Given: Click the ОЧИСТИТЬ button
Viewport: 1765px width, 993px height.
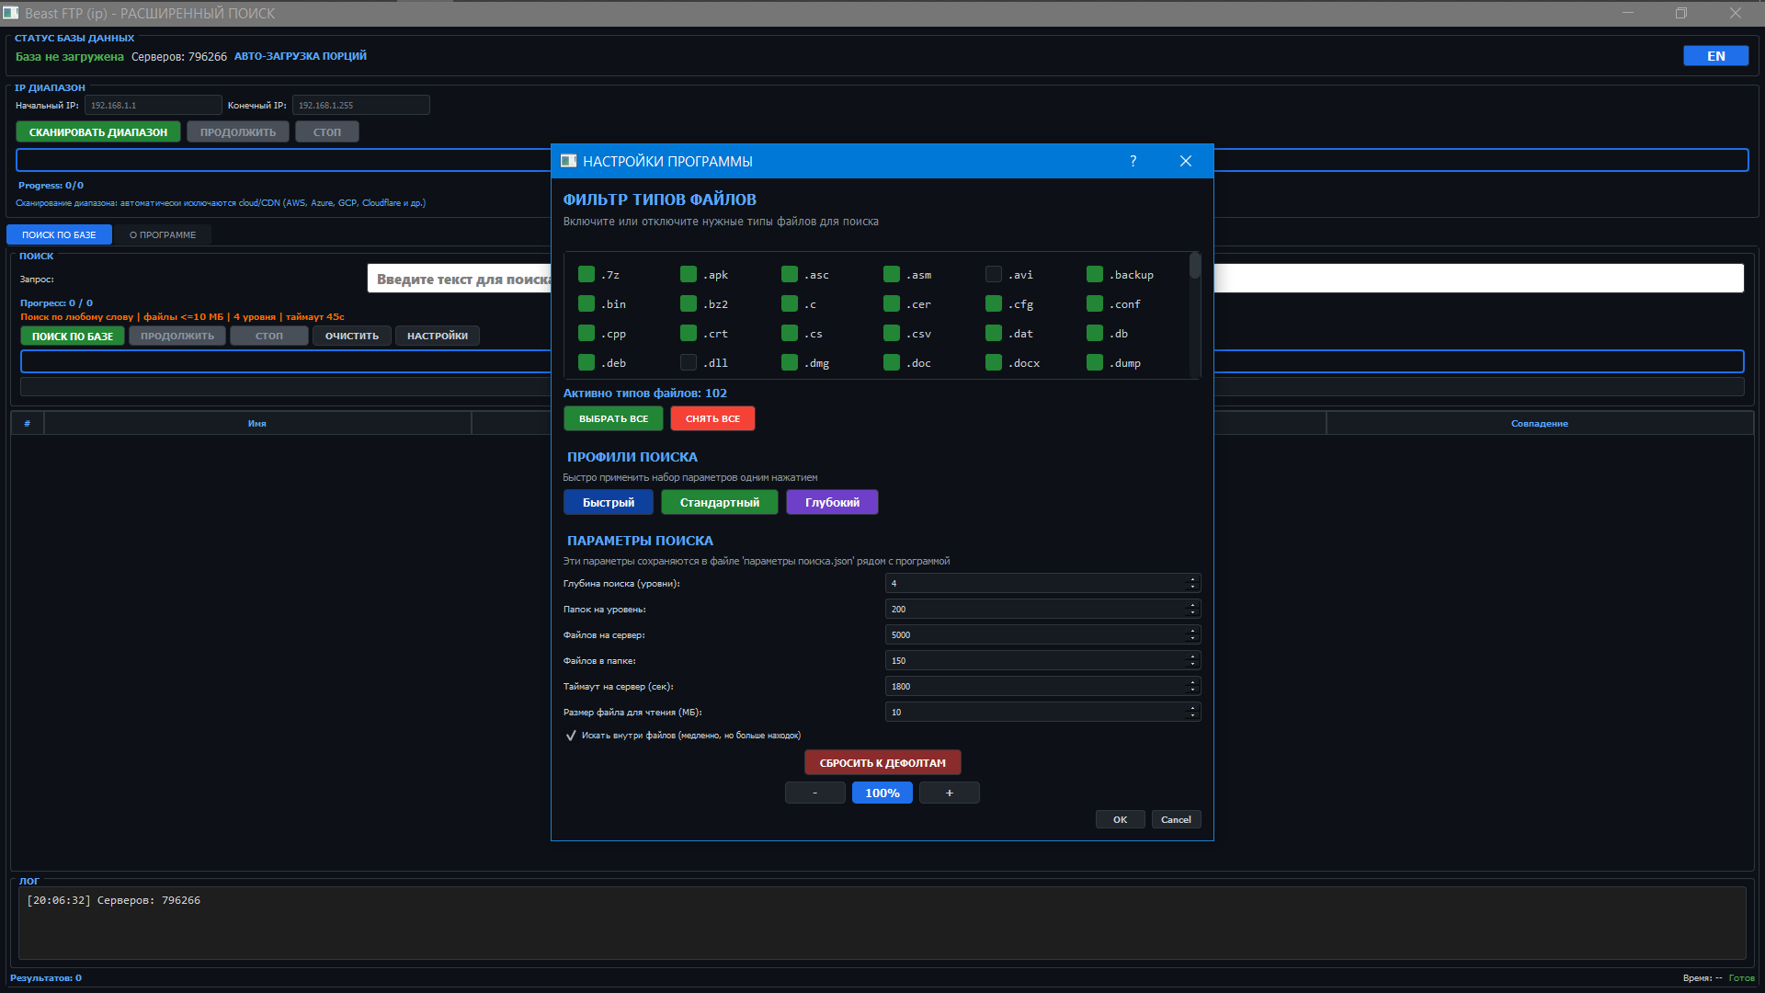Looking at the screenshot, I should [x=352, y=336].
